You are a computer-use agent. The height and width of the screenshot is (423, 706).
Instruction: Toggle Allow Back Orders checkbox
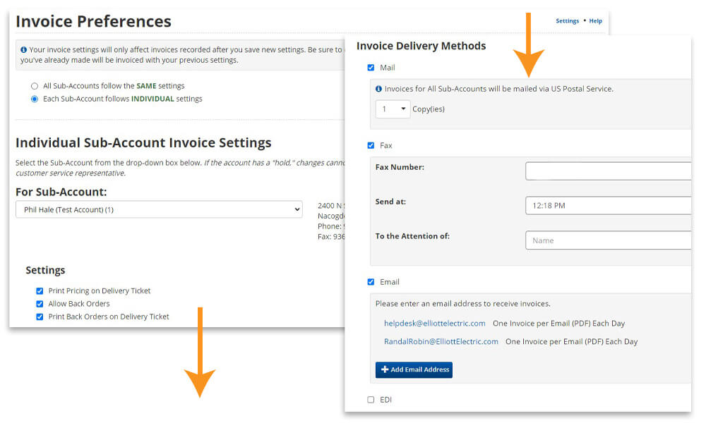click(x=40, y=304)
